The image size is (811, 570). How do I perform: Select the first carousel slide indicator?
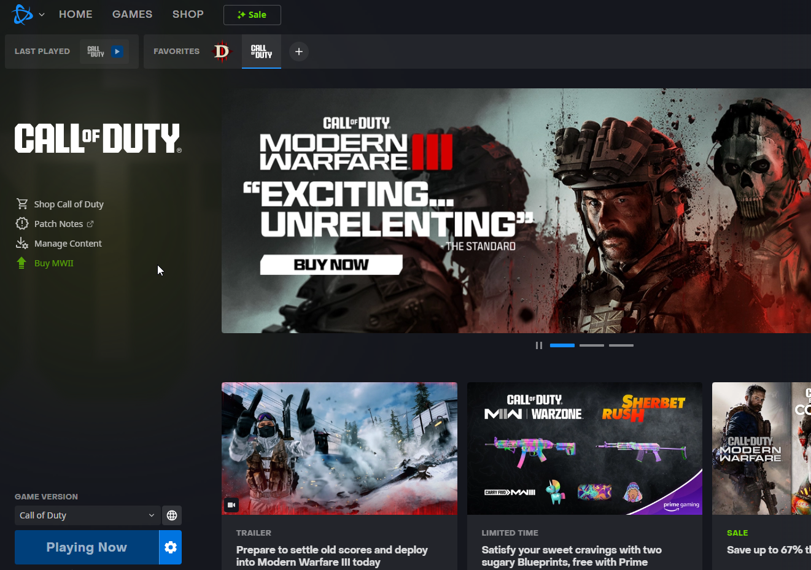(562, 345)
